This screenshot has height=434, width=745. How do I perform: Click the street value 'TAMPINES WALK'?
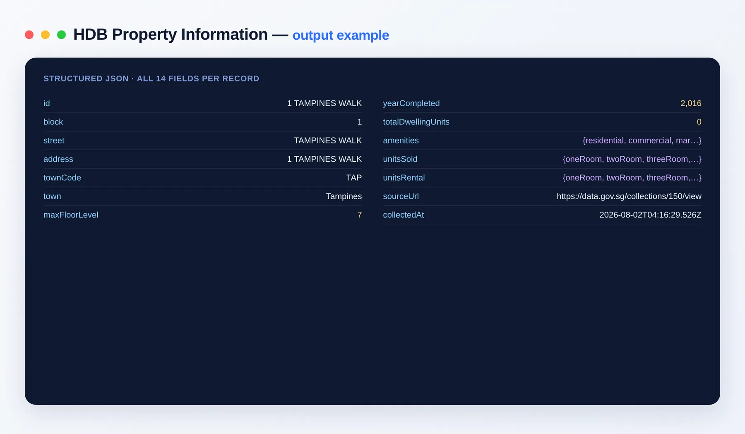[328, 141]
